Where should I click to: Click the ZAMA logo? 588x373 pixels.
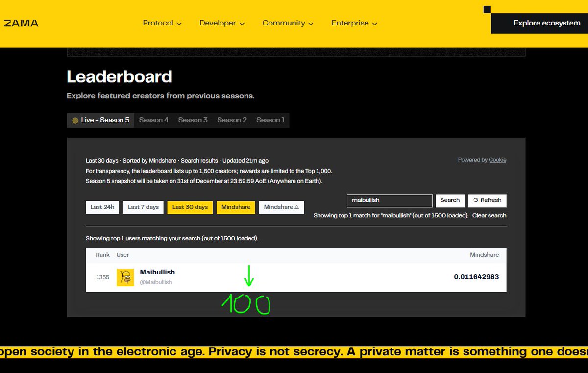point(21,23)
